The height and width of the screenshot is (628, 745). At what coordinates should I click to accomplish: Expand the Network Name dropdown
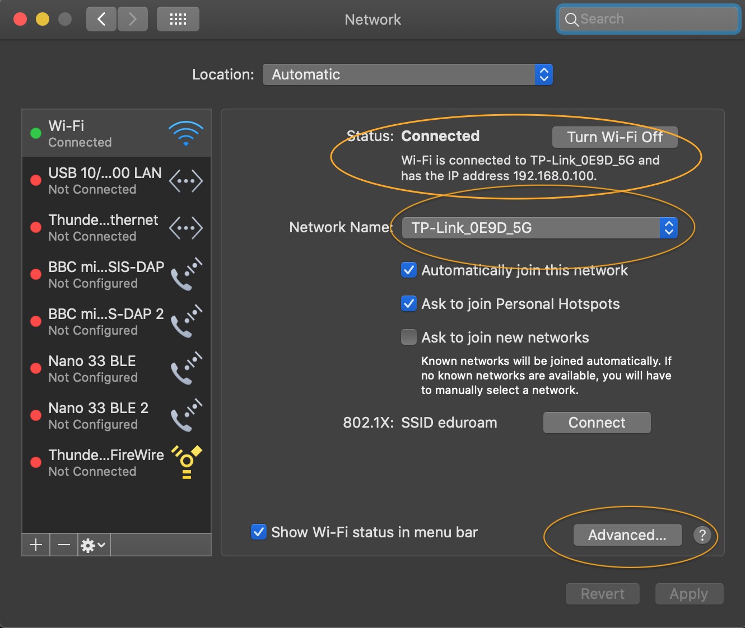pos(539,228)
